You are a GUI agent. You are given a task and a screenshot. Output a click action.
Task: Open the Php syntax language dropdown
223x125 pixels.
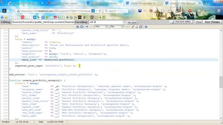point(122,27)
